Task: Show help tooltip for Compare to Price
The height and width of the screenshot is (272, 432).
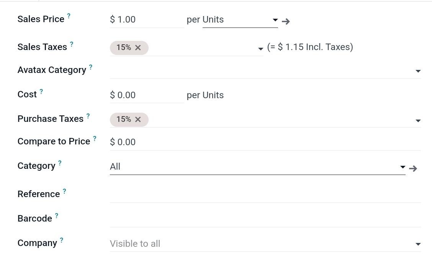Action: coord(95,138)
